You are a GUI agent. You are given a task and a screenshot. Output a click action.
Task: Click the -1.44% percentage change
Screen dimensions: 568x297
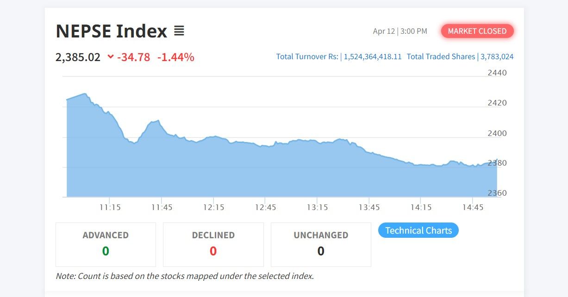pyautogui.click(x=175, y=57)
